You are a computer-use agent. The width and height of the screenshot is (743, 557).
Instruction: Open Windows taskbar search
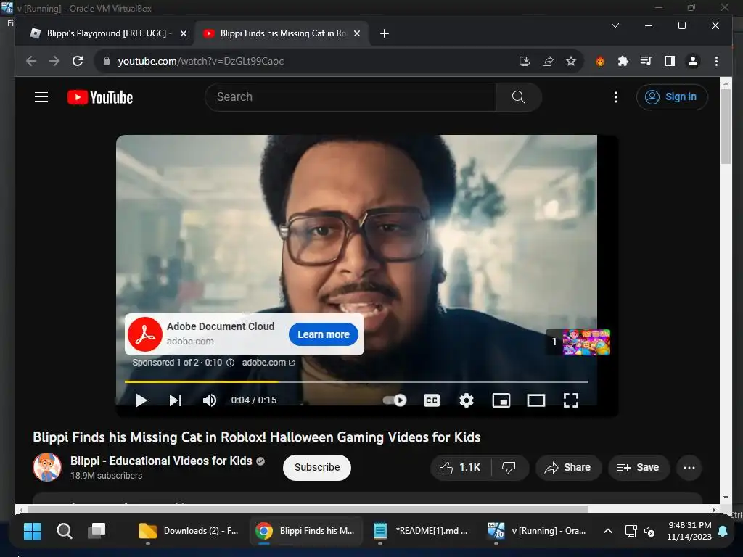64,531
